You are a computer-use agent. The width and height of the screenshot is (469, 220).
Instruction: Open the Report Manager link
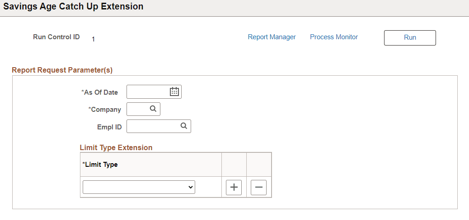click(x=272, y=37)
